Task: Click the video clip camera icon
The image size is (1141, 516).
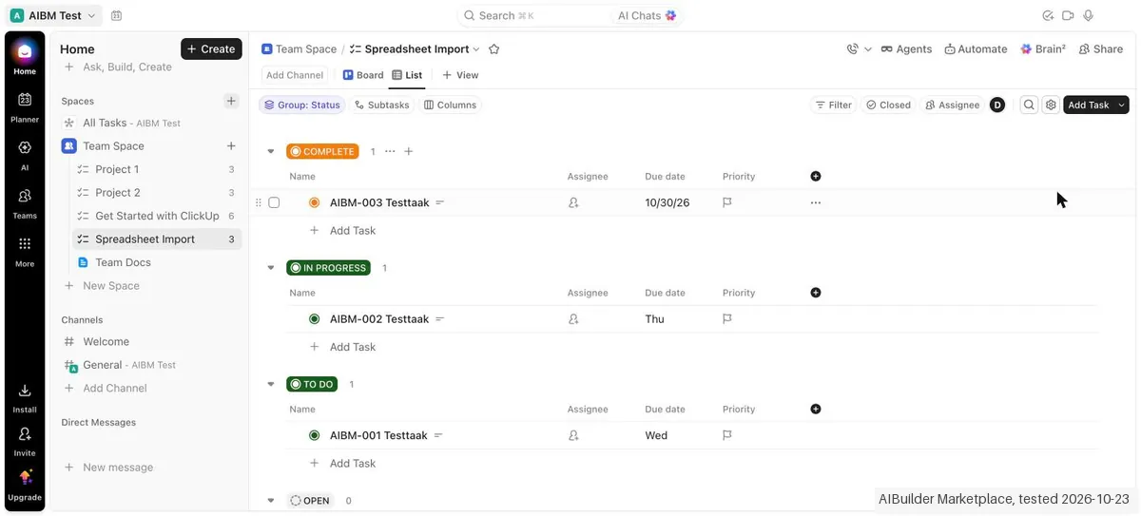Action: [x=1068, y=15]
